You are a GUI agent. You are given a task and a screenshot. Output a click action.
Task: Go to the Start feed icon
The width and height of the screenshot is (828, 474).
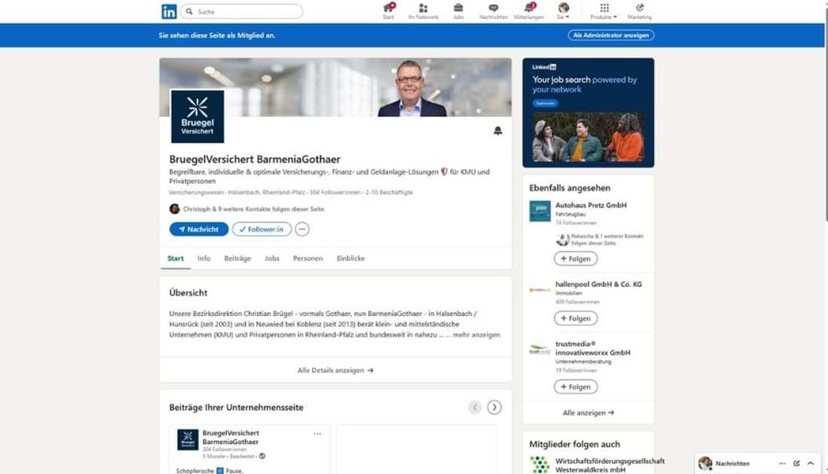(x=388, y=11)
